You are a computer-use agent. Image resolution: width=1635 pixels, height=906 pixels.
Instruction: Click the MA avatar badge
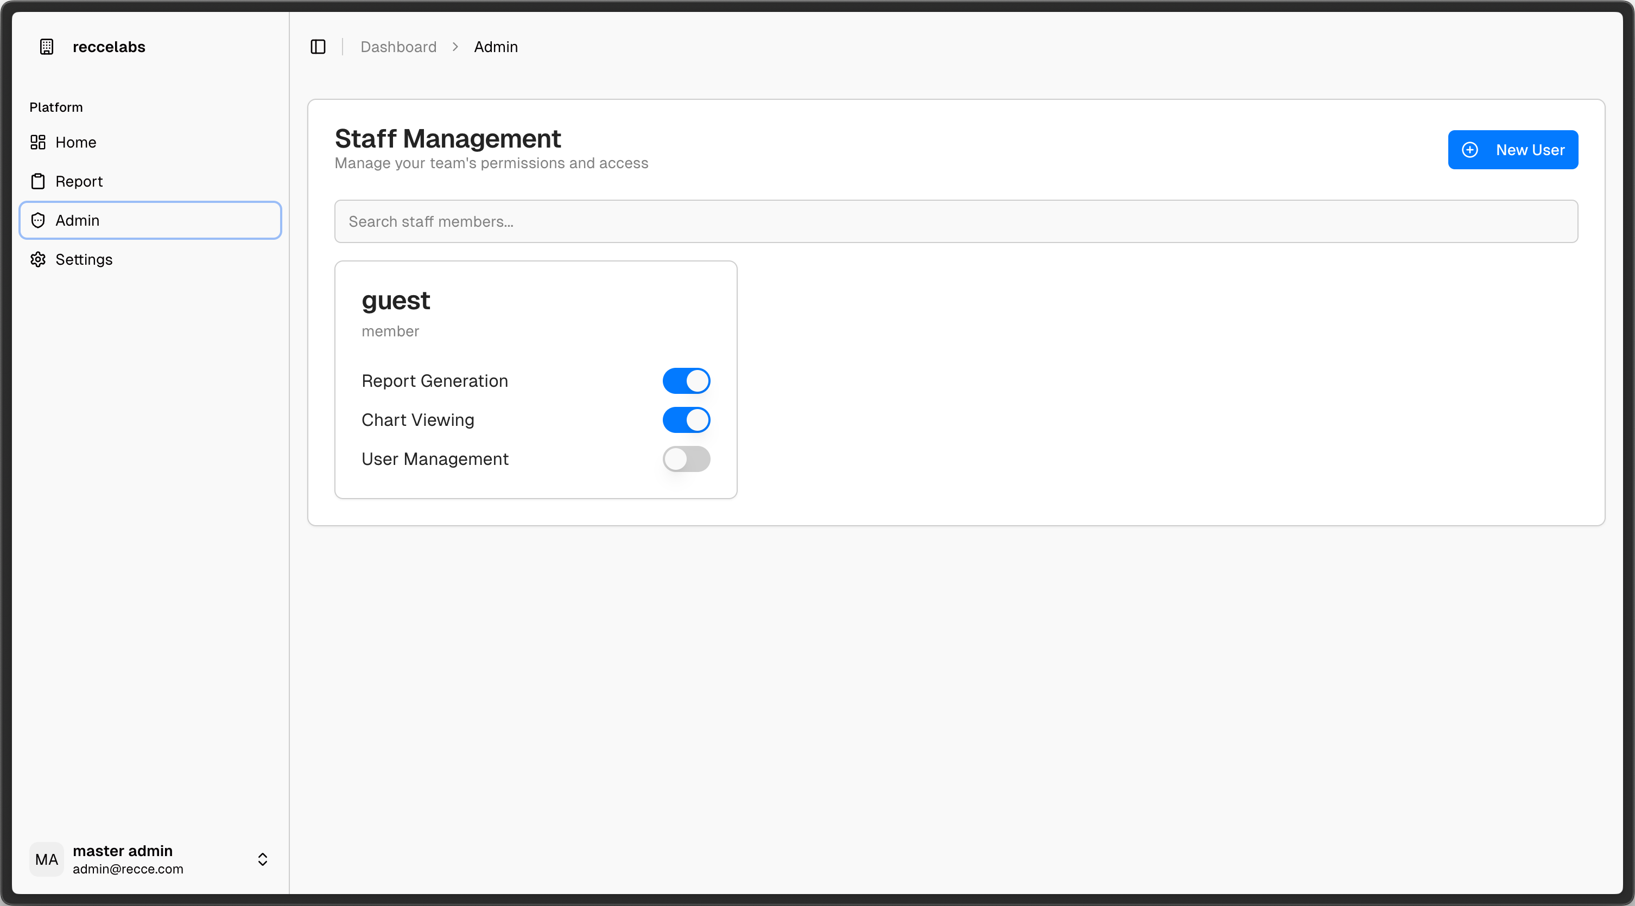pos(46,859)
